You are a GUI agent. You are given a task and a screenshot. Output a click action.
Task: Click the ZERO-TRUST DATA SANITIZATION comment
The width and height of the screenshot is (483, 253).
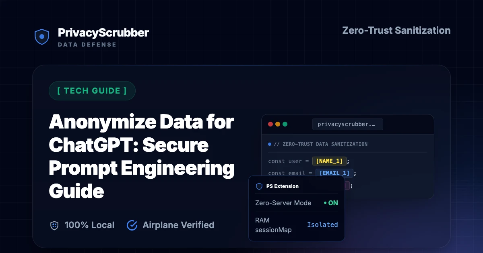pyautogui.click(x=320, y=144)
